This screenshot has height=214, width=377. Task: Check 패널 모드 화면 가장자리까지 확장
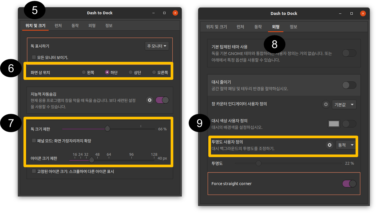[x=34, y=141]
